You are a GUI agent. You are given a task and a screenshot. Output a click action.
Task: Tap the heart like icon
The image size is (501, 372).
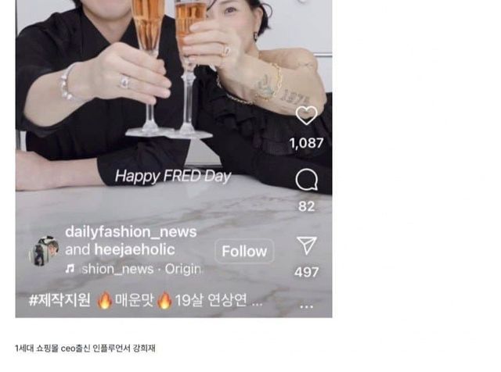[x=306, y=115]
